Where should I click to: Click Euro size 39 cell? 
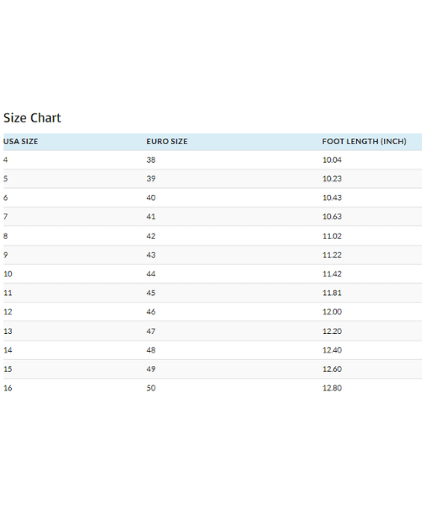151,179
